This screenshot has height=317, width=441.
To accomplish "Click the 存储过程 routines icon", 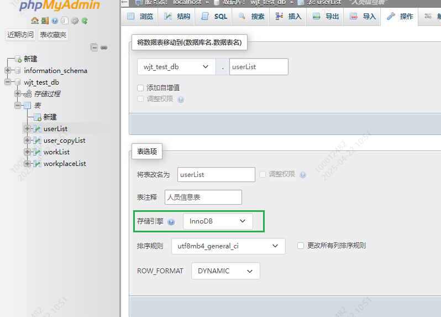I will click(28, 93).
